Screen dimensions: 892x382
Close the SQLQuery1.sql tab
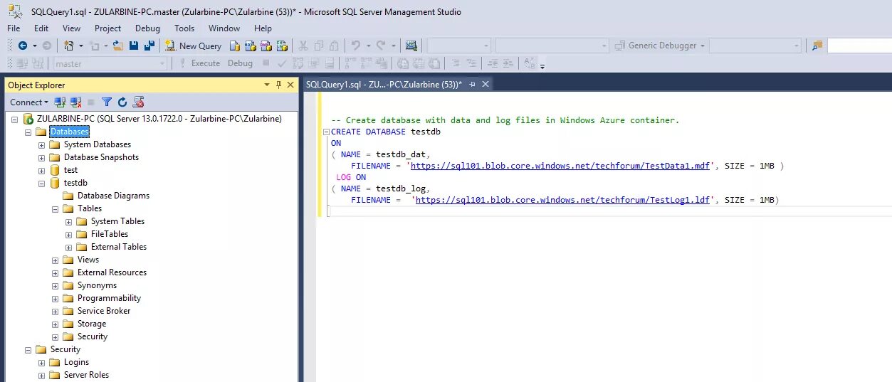pyautogui.click(x=486, y=84)
